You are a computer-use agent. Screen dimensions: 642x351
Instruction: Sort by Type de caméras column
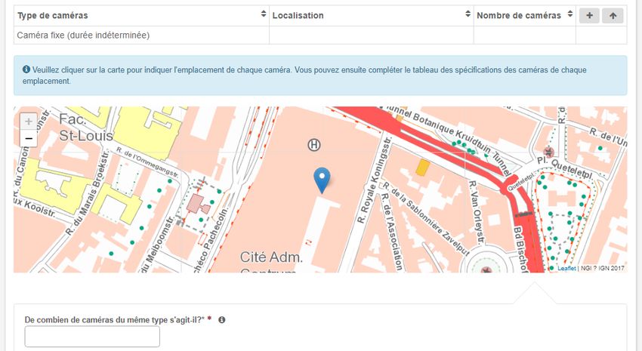pyautogui.click(x=264, y=15)
